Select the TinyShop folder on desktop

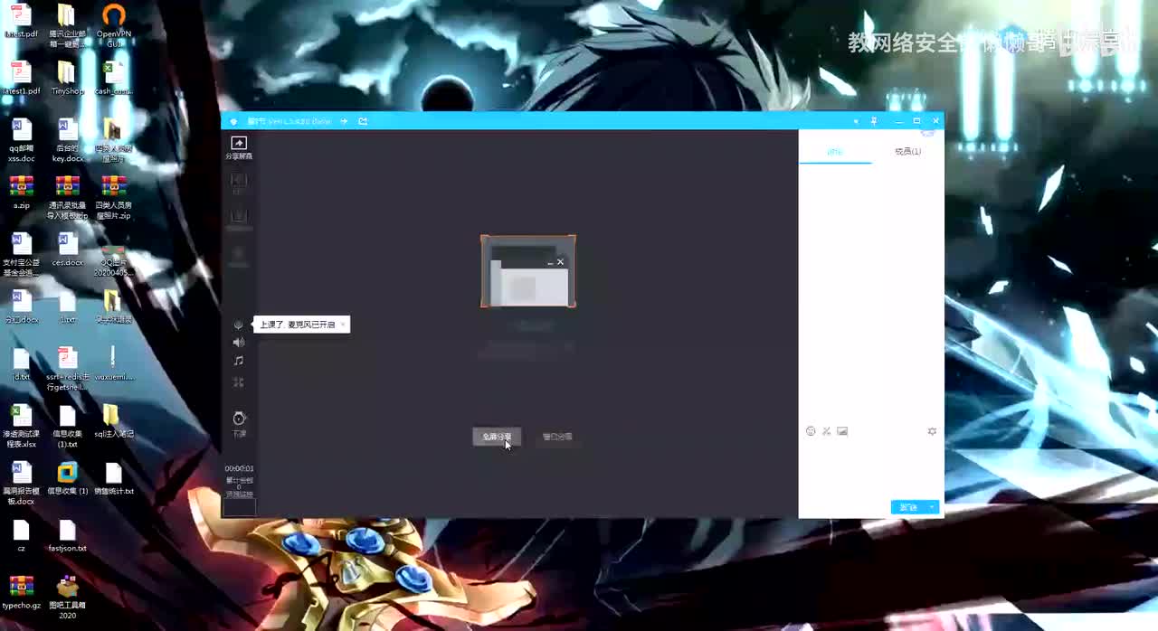click(67, 78)
